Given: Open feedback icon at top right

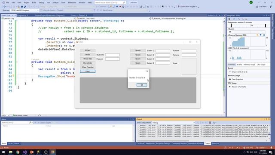Looking at the screenshot, I should point(271,6).
